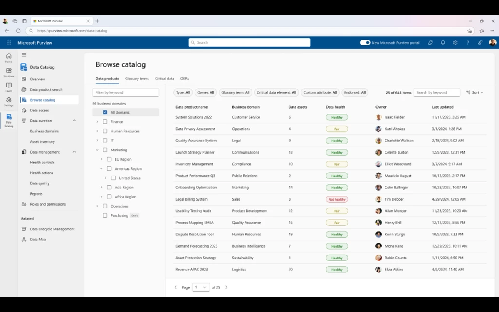Go to the next page arrow
Image resolution: width=499 pixels, height=312 pixels.
click(x=226, y=287)
